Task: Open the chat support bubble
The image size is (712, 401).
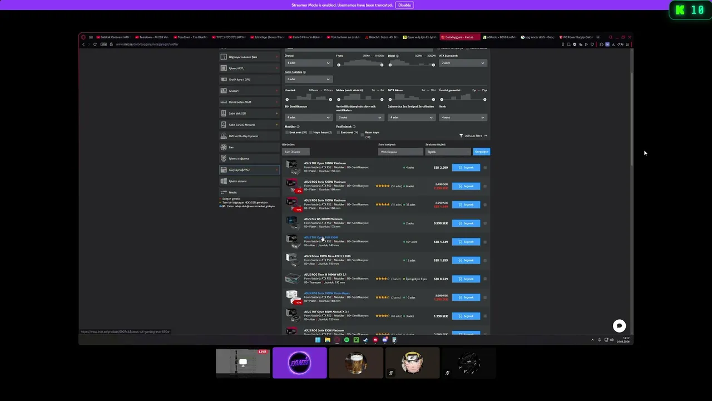Action: point(619,326)
